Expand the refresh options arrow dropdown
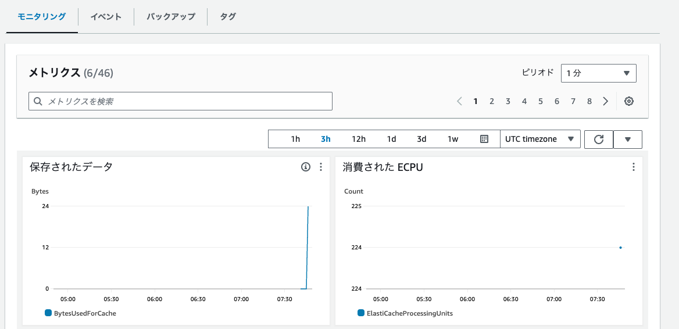 [627, 139]
